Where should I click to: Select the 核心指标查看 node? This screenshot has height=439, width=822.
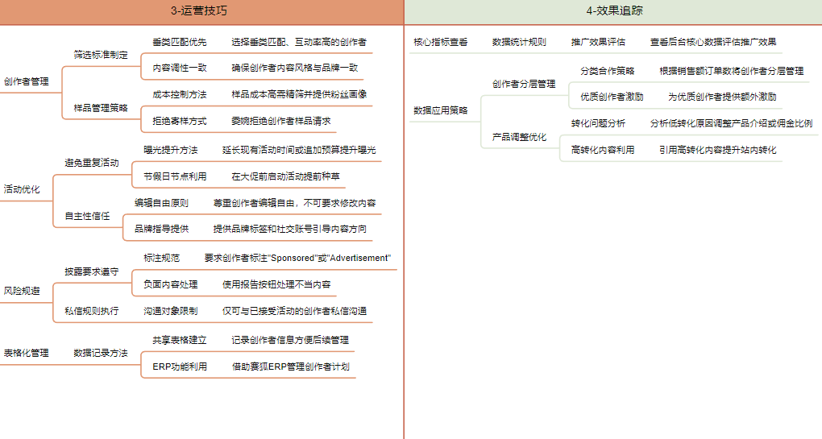[x=440, y=42]
